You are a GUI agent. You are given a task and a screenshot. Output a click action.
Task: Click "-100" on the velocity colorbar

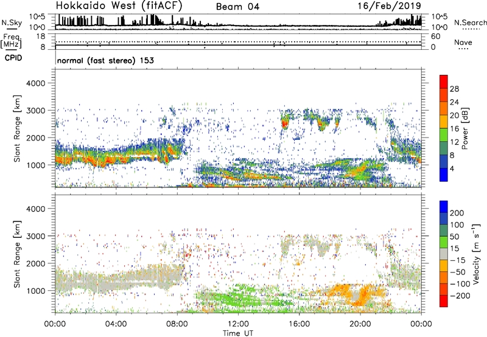(460, 284)
